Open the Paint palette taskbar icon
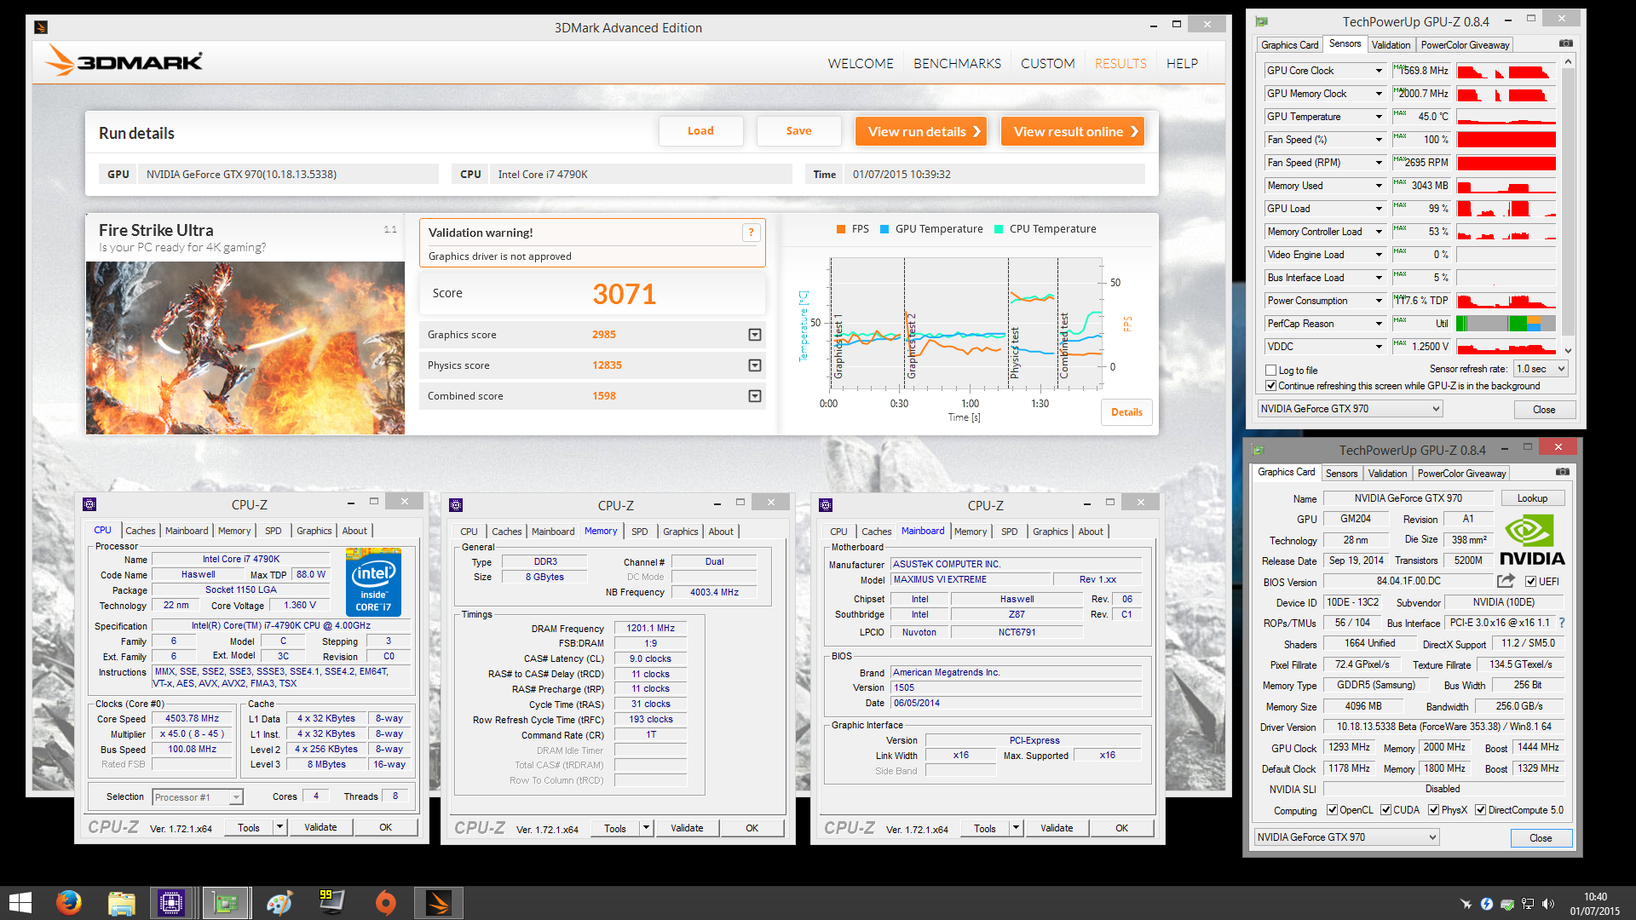This screenshot has height=920, width=1636. (279, 902)
